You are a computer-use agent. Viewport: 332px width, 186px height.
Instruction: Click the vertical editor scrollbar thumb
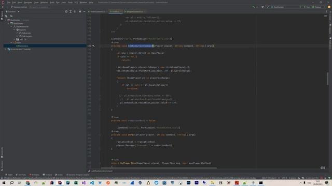[x=327, y=79]
